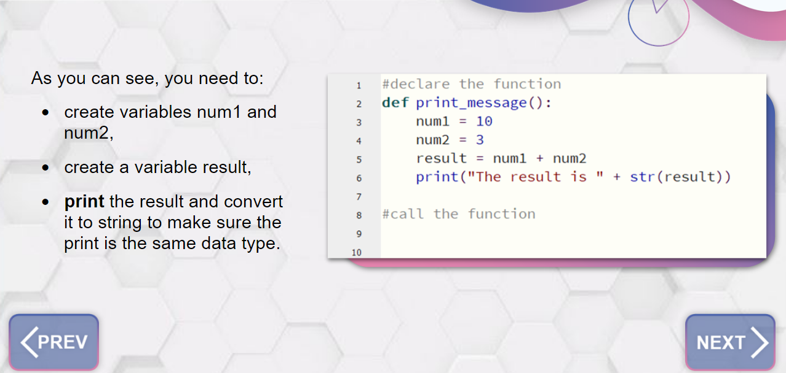Place cursor on empty line 9

pos(573,233)
